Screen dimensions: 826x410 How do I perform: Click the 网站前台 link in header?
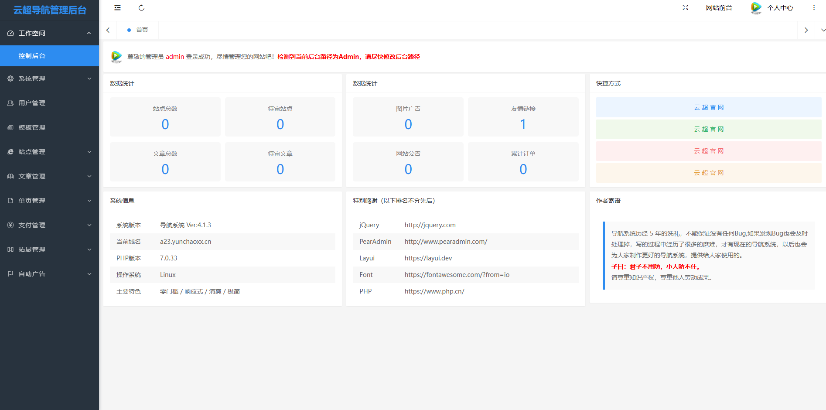pos(719,8)
